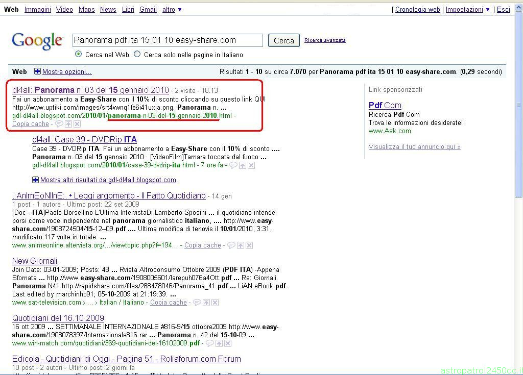Expand 'Mostra altri risultati da gdl-dl4all.blogspot.com'
The image size is (523, 375).
point(108,180)
